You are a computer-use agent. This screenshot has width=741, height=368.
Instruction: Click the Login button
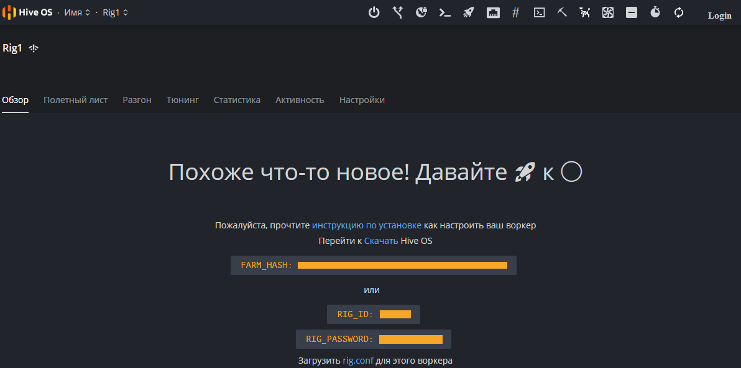coord(719,16)
